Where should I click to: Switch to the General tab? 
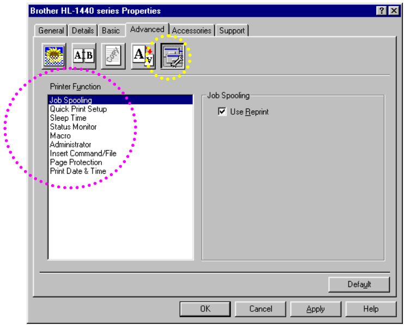(x=51, y=30)
